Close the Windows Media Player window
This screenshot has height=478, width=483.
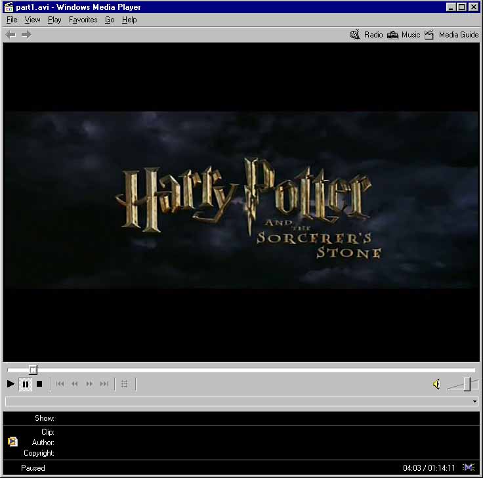click(x=473, y=7)
